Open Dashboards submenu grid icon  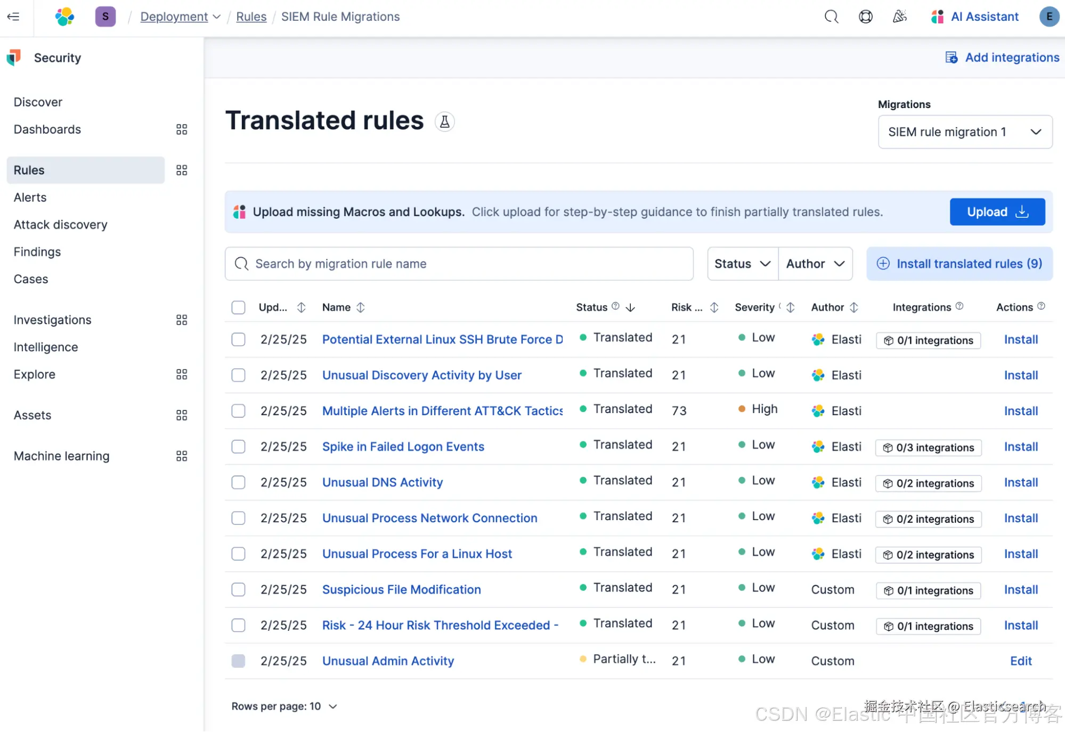click(182, 129)
